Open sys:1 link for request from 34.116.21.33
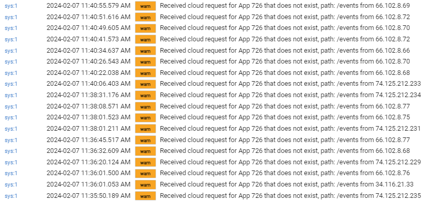 point(11,185)
